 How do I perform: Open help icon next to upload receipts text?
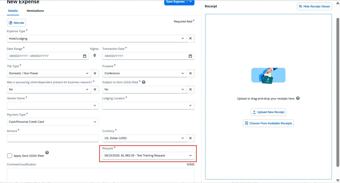298,98
